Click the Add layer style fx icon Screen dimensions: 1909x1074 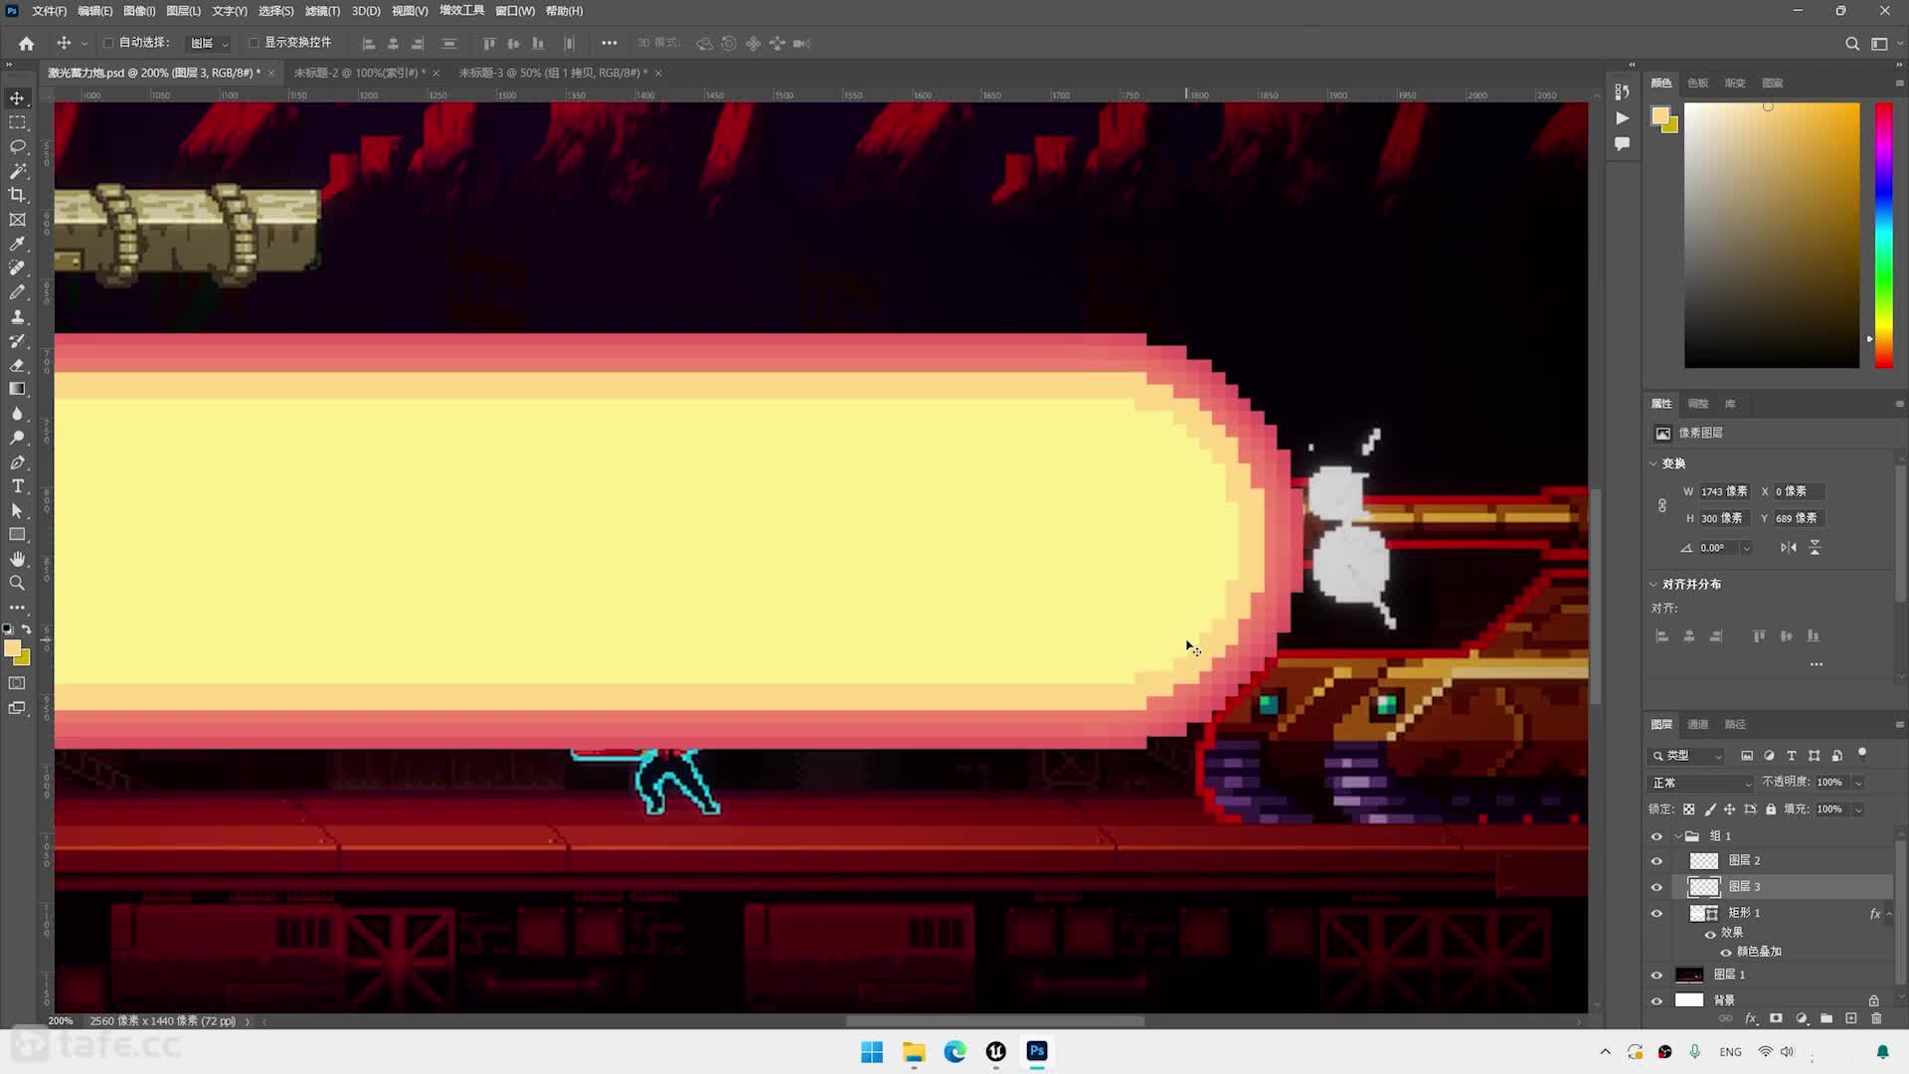tap(1751, 1018)
